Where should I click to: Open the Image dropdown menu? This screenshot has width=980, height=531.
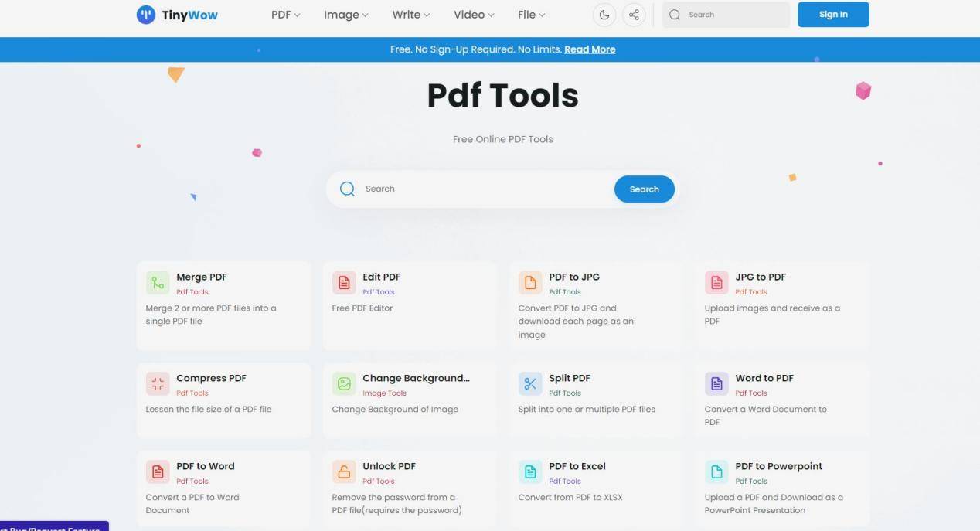[x=345, y=15]
